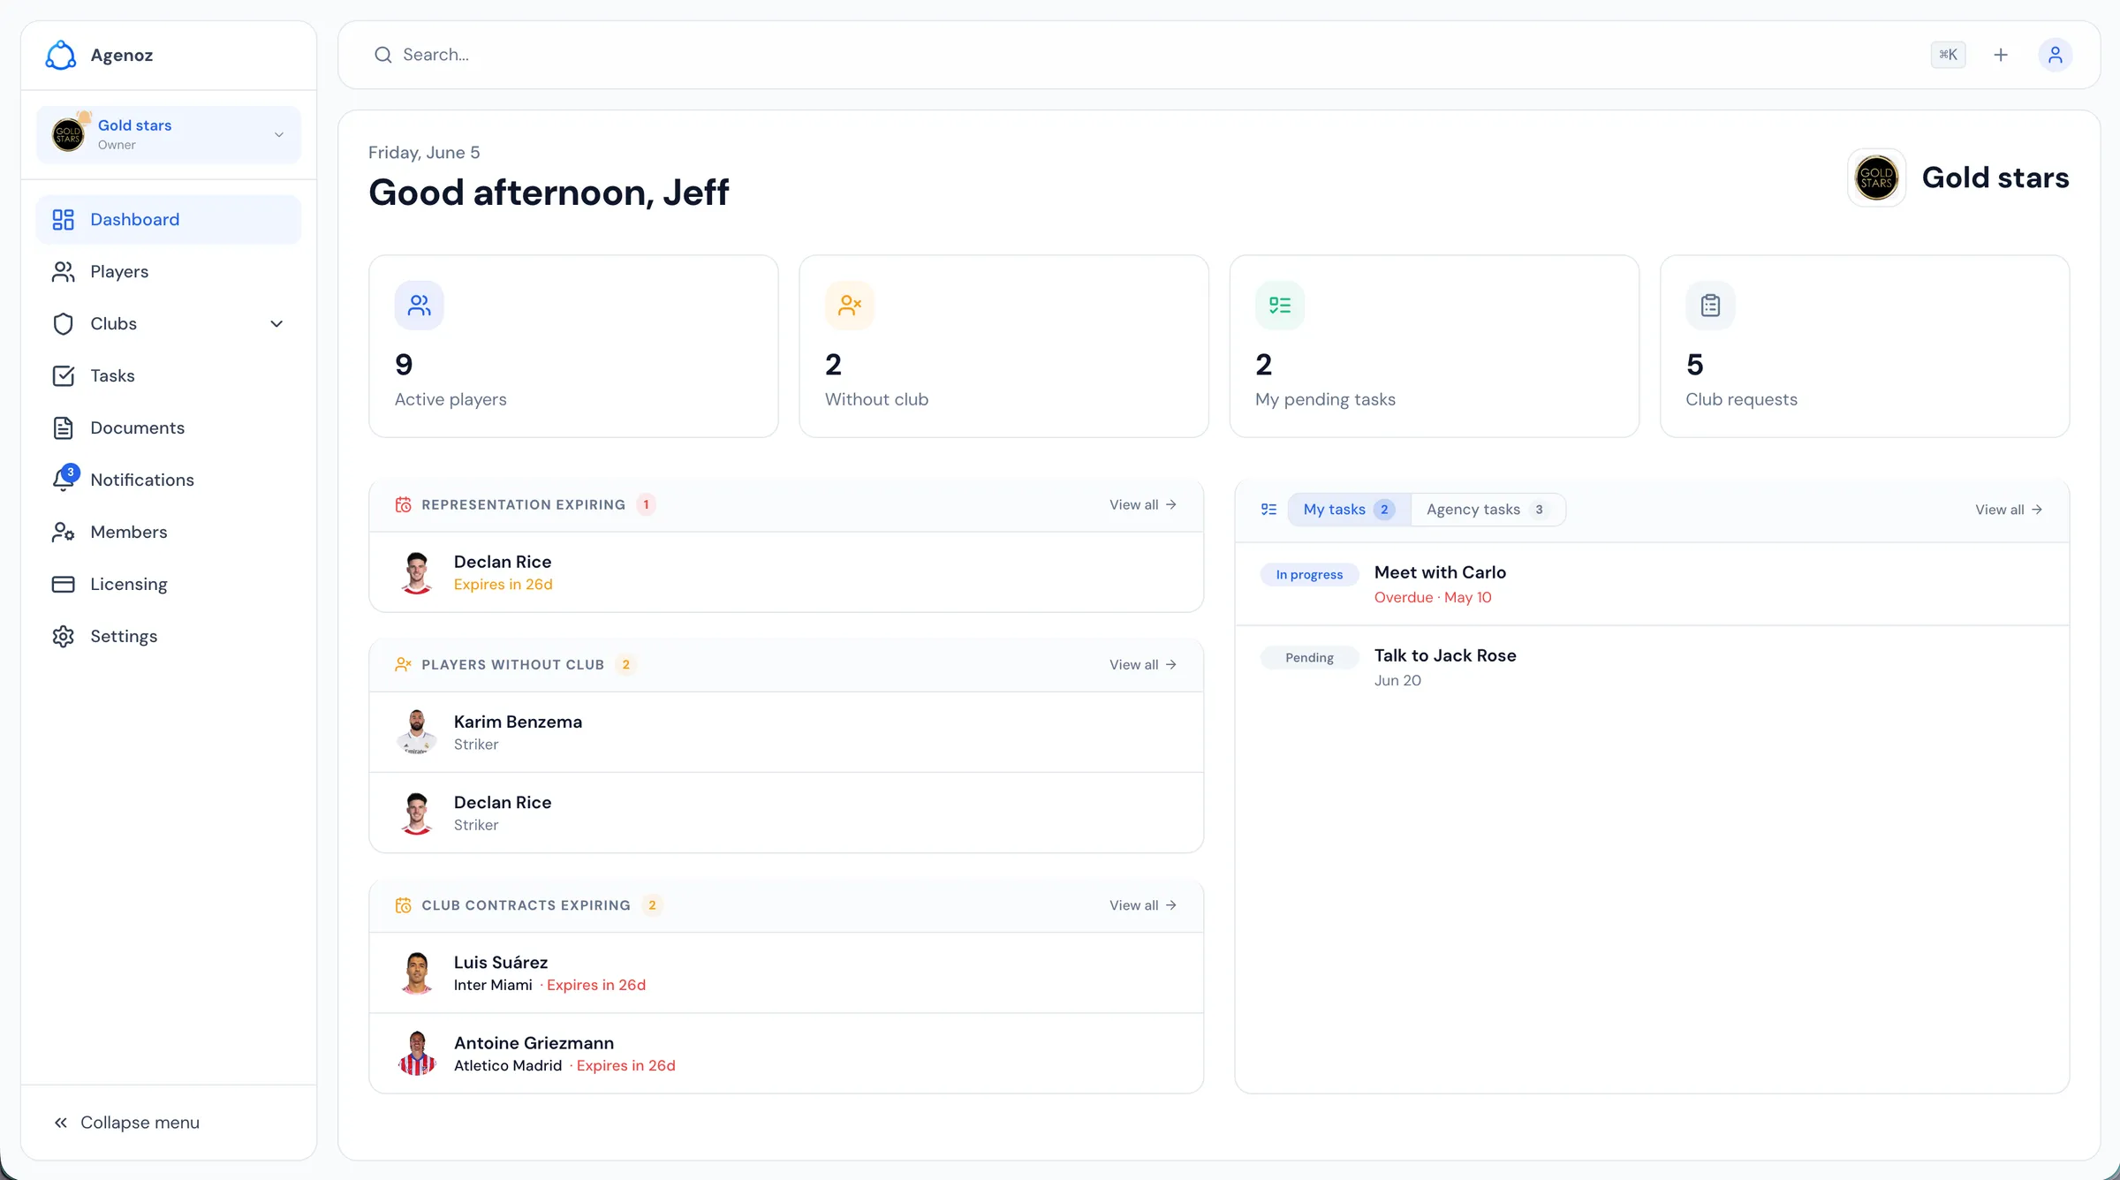This screenshot has width=2120, height=1180.
Task: Click the Players people icon in sidebar
Action: (63, 271)
